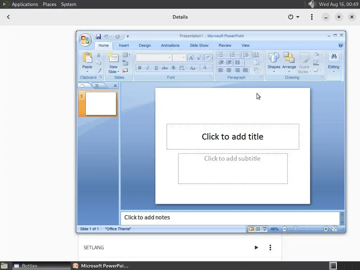Go back in the Bottles Details window
This screenshot has width=360, height=270.
point(8,17)
